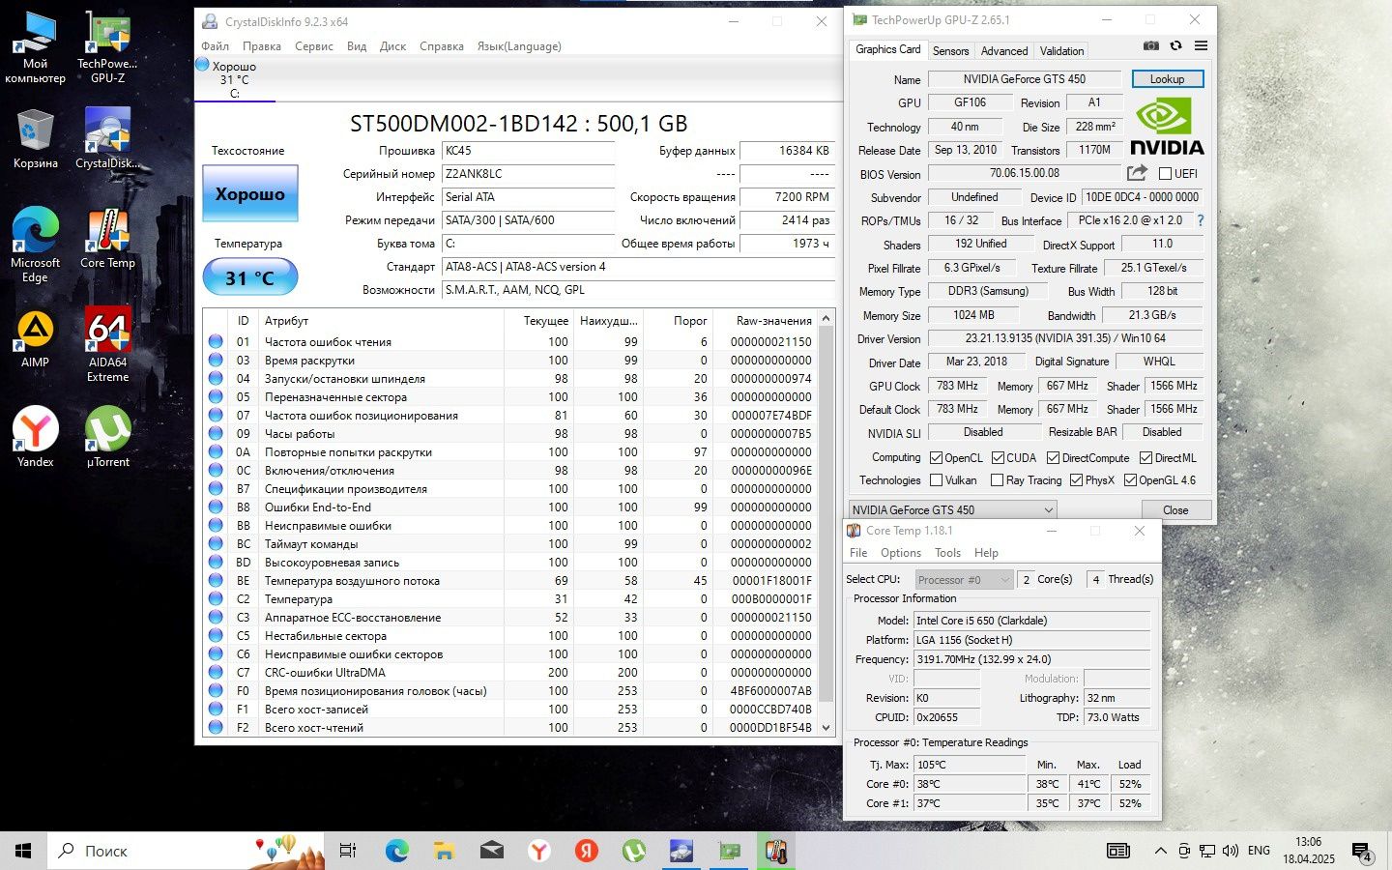Show hidden tray icons chevron
This screenshot has height=870, width=1392.
[x=1160, y=851]
